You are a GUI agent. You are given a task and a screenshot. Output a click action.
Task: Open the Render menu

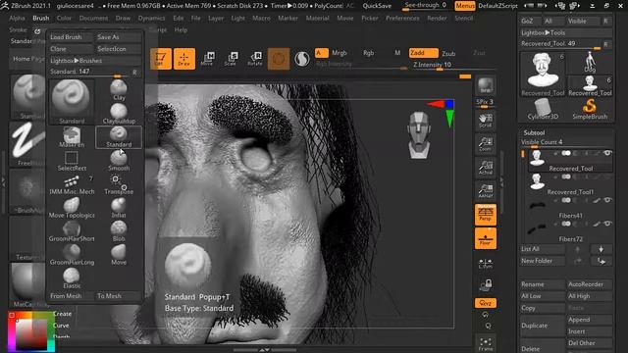click(437, 18)
